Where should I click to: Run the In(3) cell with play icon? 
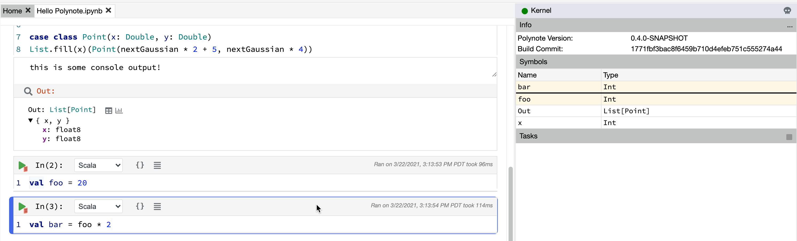(22, 207)
